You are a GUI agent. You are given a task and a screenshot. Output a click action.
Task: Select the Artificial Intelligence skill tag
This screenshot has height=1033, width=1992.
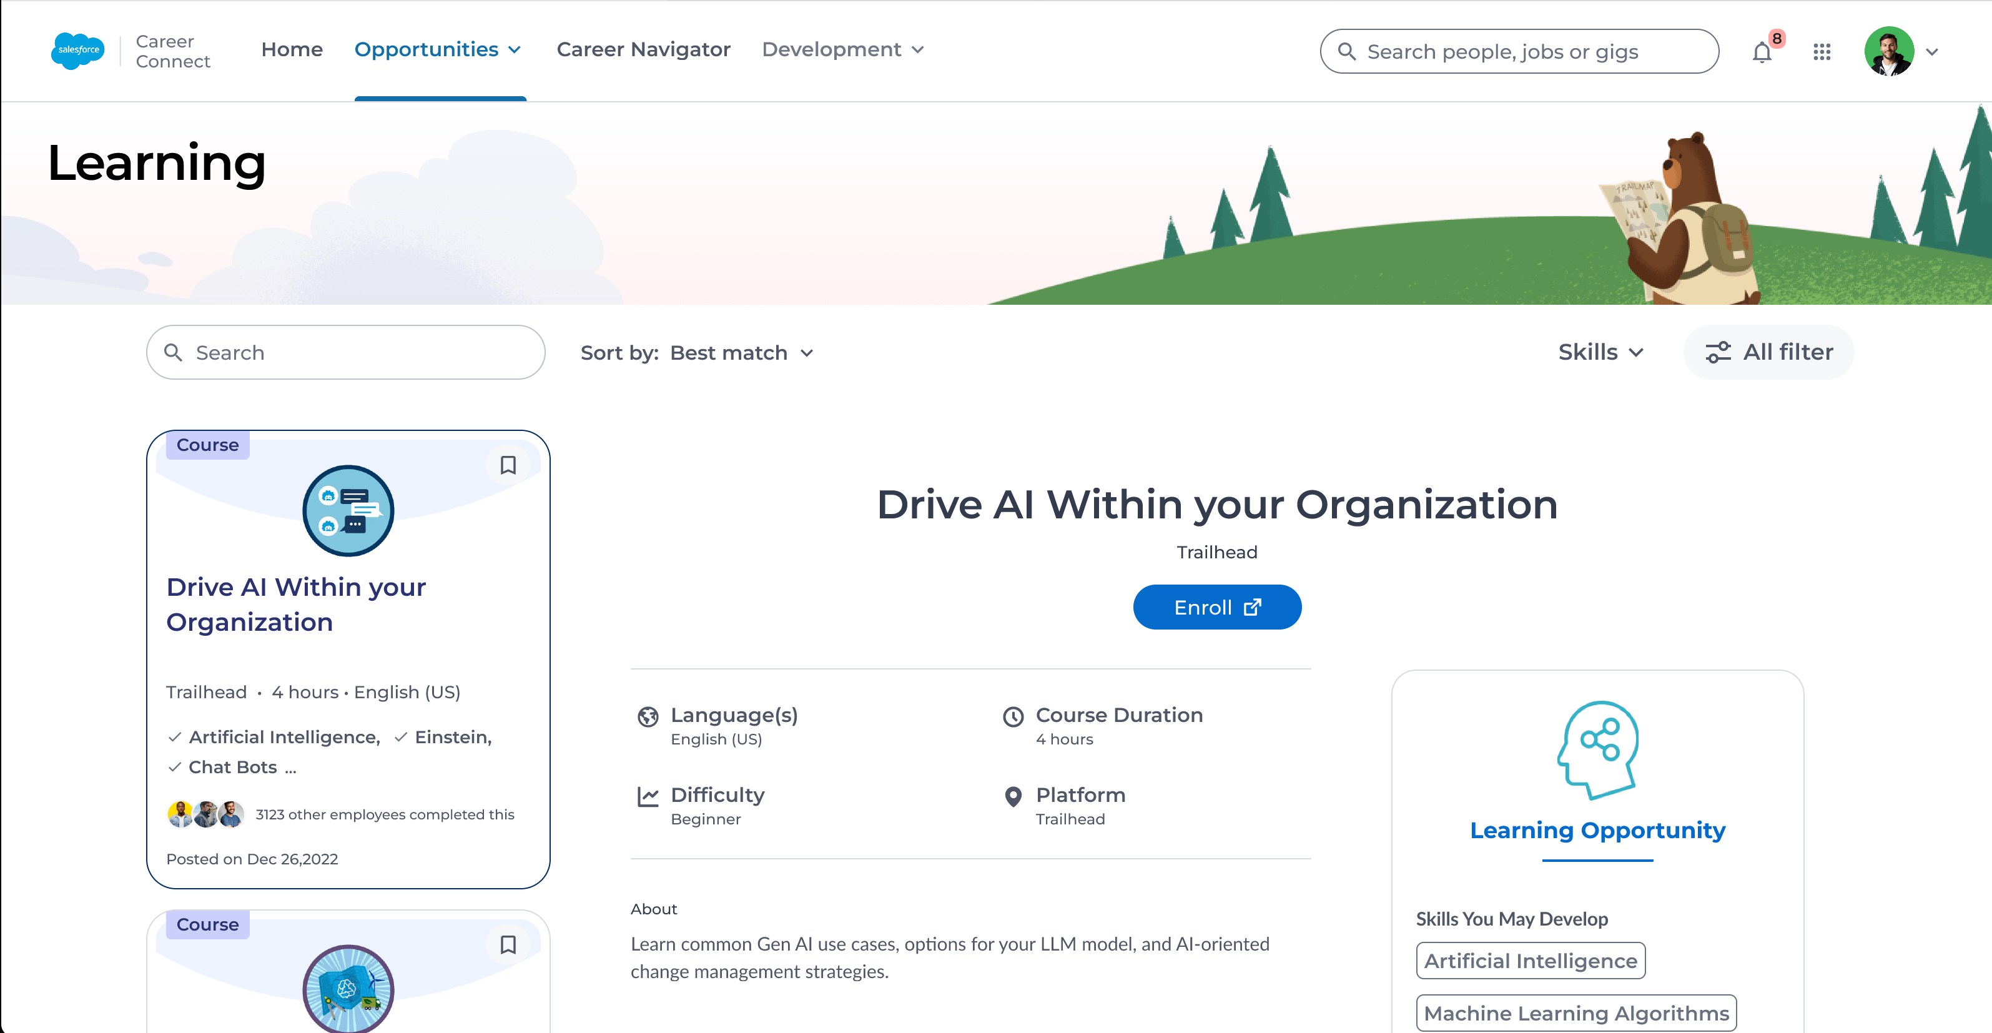(x=1531, y=961)
